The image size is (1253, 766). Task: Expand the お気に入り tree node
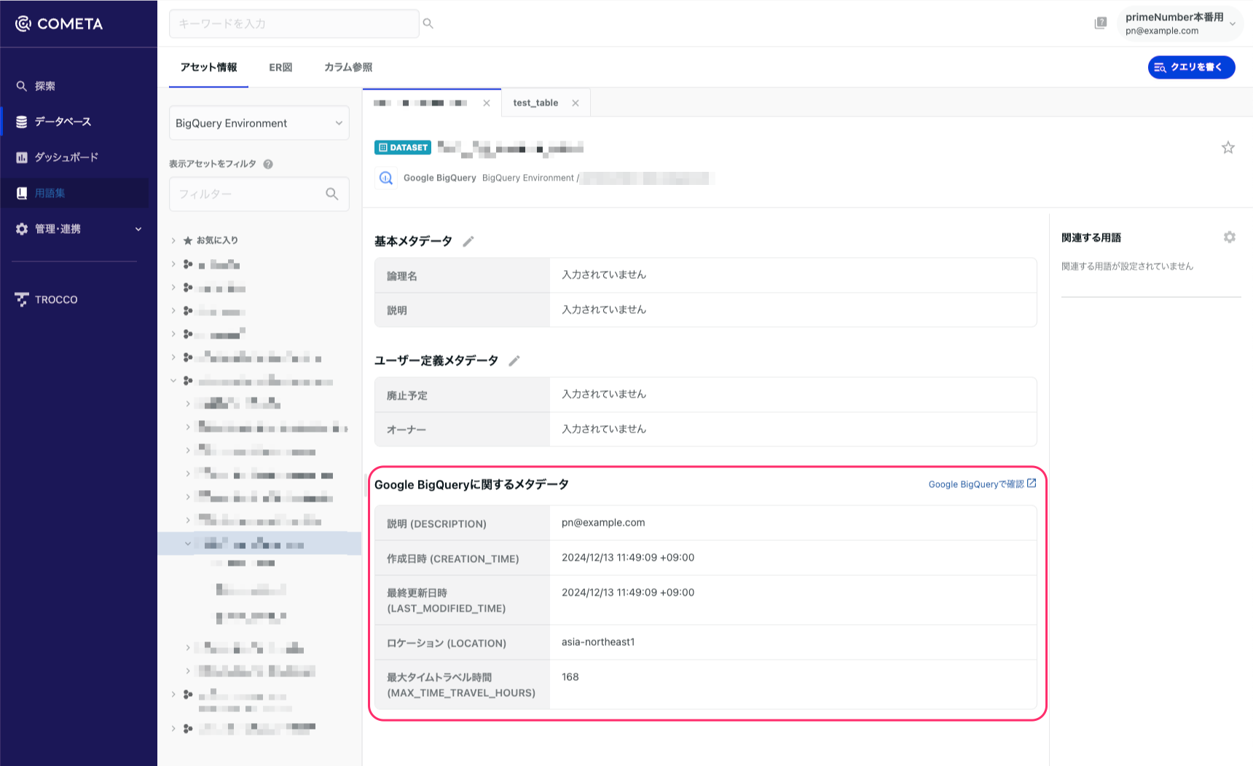point(173,240)
